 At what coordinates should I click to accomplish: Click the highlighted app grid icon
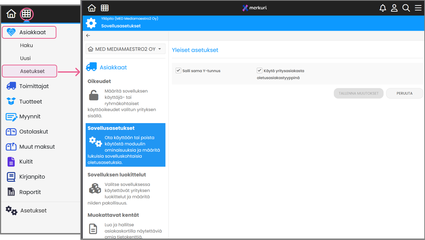[26, 14]
